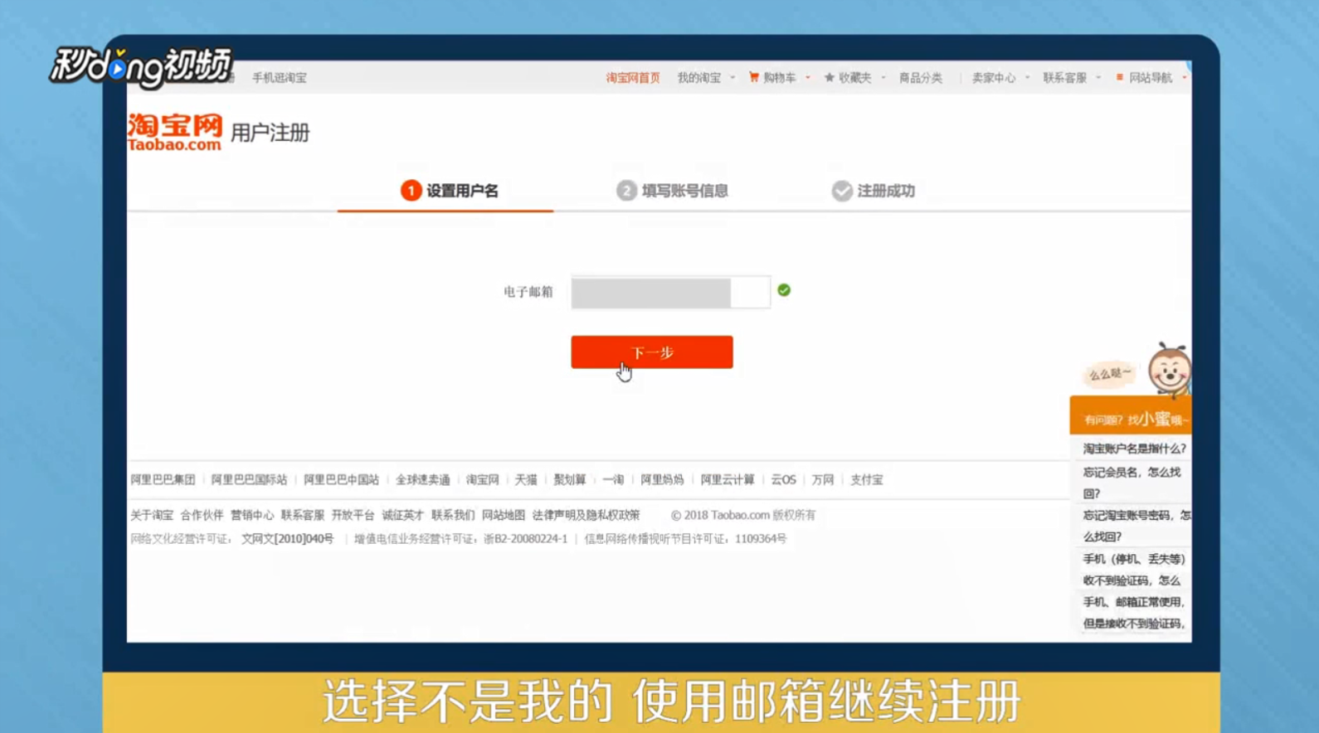
Task: Open footer link 万网
Action: click(x=823, y=480)
